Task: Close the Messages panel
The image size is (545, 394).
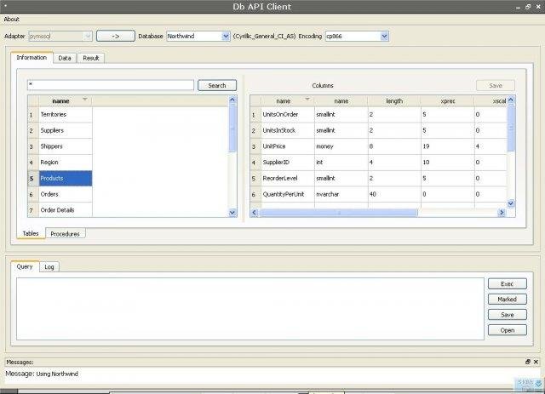Action: tap(536, 362)
